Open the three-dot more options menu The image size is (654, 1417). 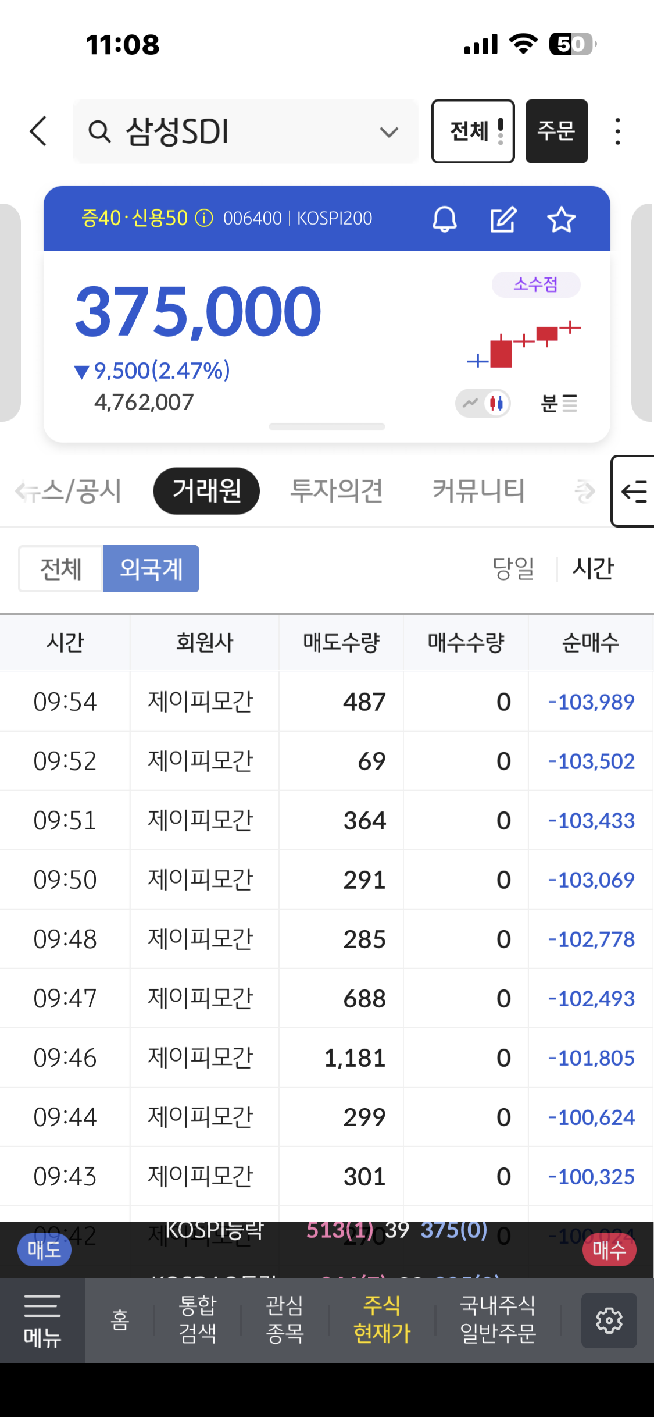(617, 131)
